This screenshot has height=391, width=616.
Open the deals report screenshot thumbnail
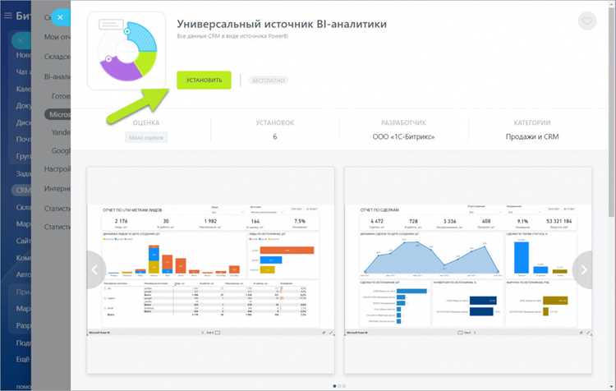pyautogui.click(x=468, y=270)
